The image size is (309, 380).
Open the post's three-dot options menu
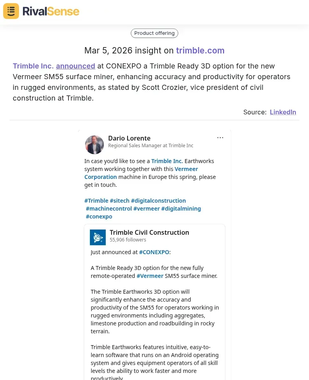pyautogui.click(x=220, y=138)
